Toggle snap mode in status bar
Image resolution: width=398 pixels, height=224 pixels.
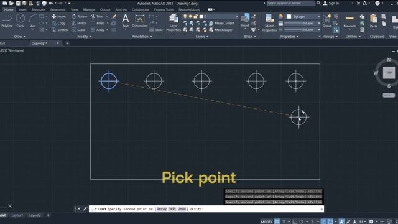pos(284,222)
